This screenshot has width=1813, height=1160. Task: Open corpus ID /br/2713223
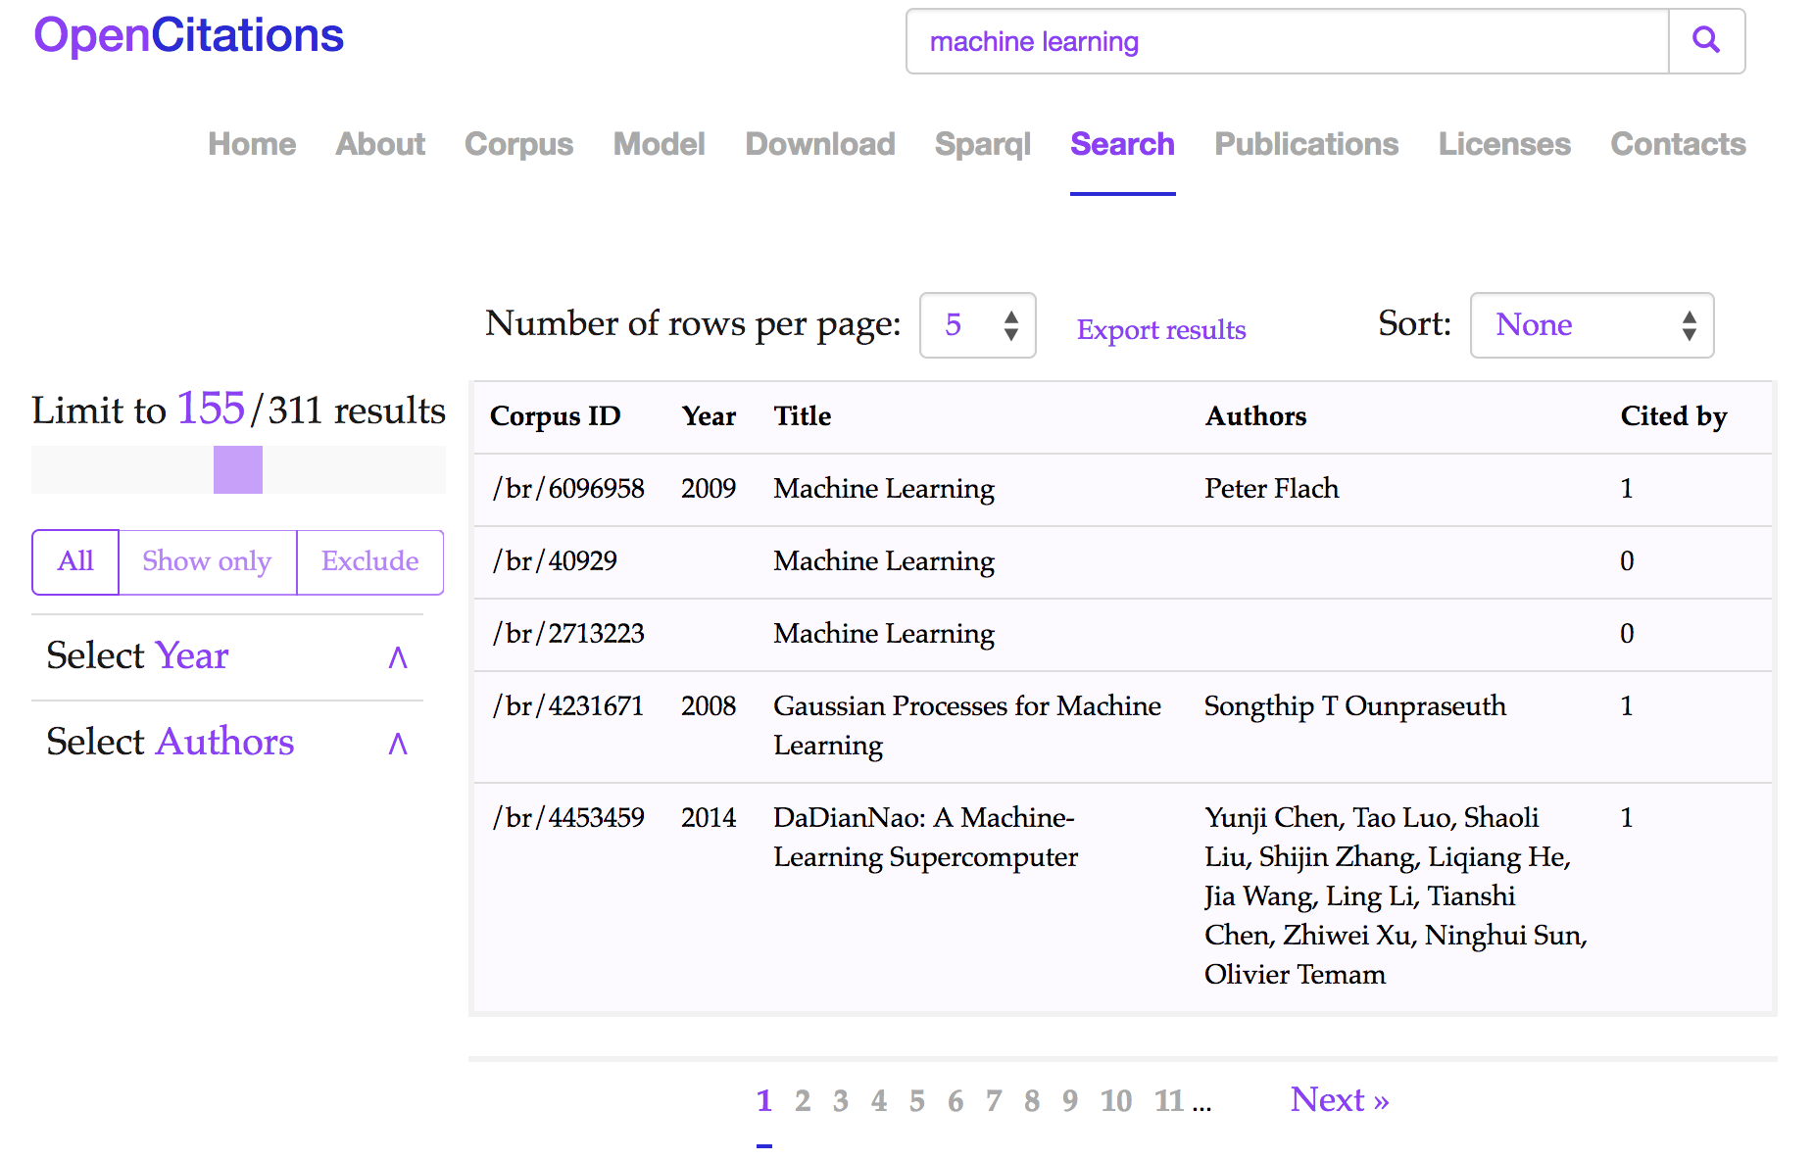[568, 634]
